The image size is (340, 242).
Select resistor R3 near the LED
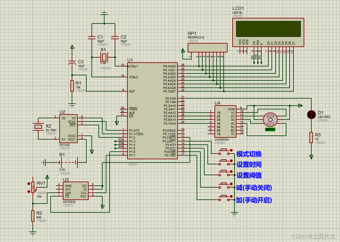pyautogui.click(x=311, y=137)
